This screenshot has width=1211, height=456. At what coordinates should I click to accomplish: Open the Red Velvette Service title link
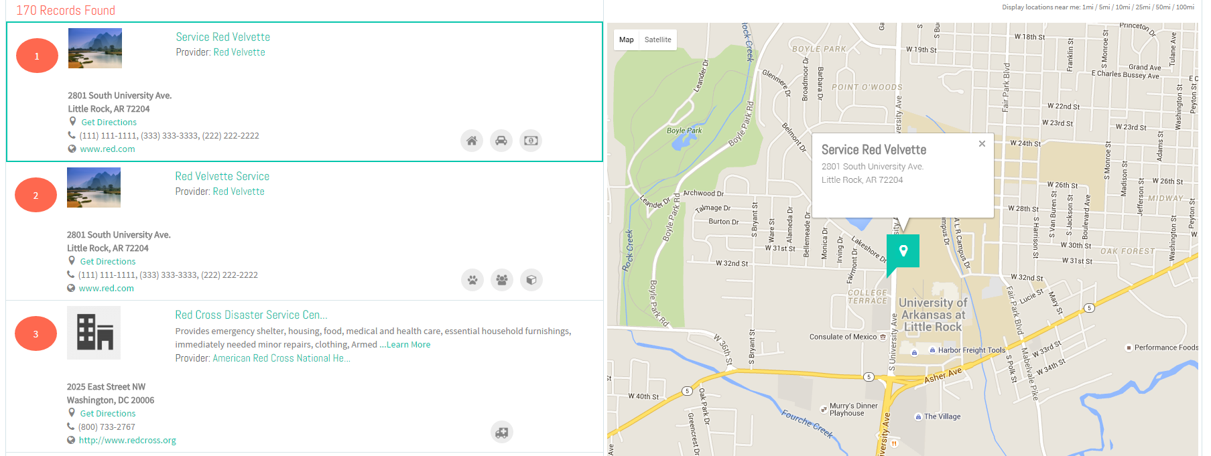222,176
